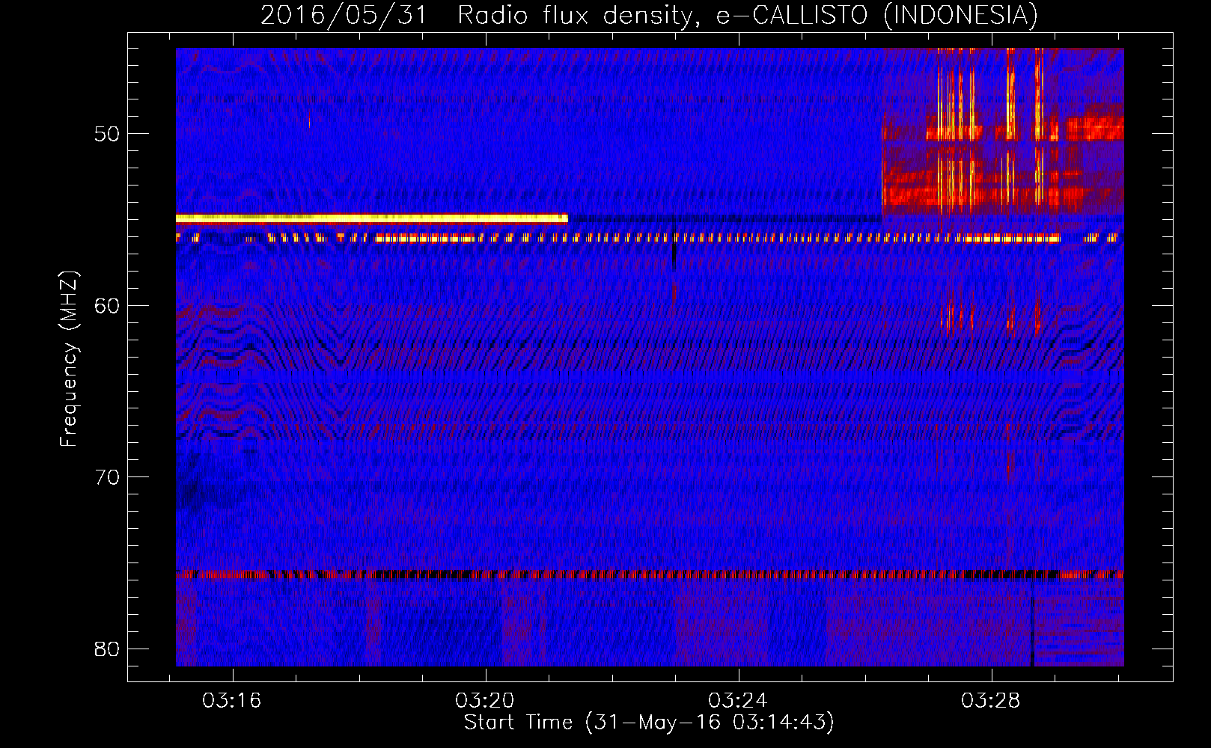Click the "Start Time (31-May-16 03:14:43)" axis label

(x=649, y=723)
